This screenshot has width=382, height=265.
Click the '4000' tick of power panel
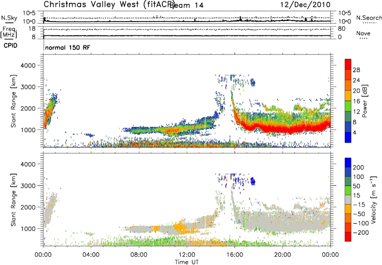pyautogui.click(x=28, y=66)
